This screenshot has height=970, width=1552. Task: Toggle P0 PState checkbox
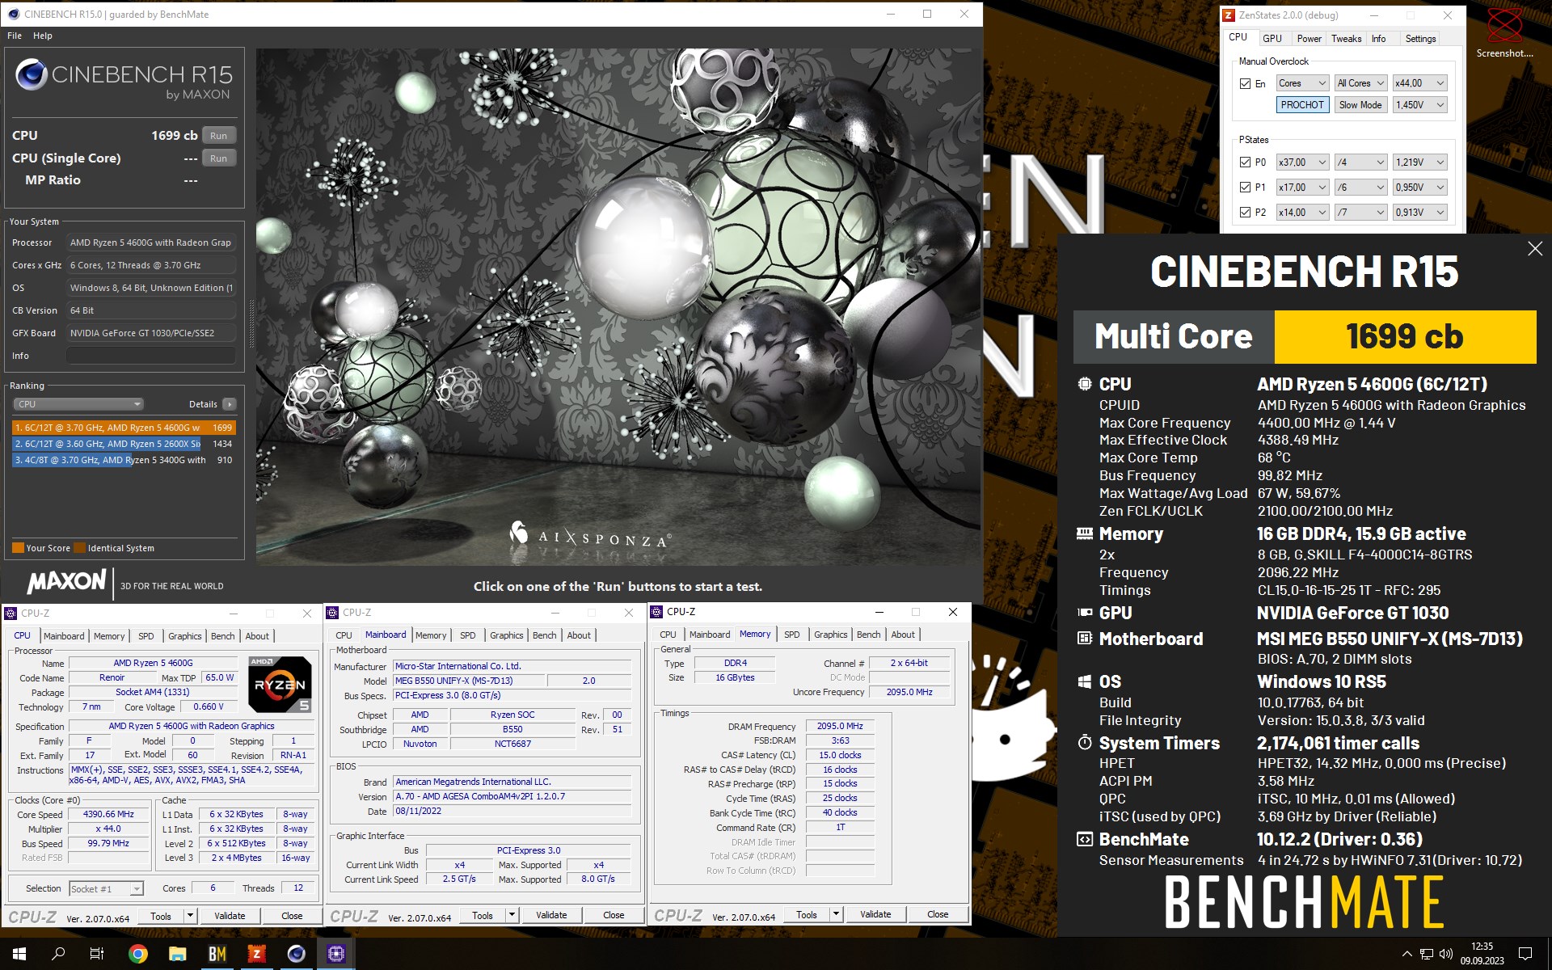pyautogui.click(x=1245, y=162)
